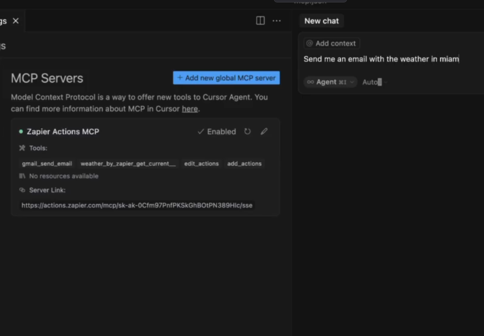Screen dimensions: 484x336
Task: Edit Zapier Actions MCP with pencil icon
Action: (264, 132)
